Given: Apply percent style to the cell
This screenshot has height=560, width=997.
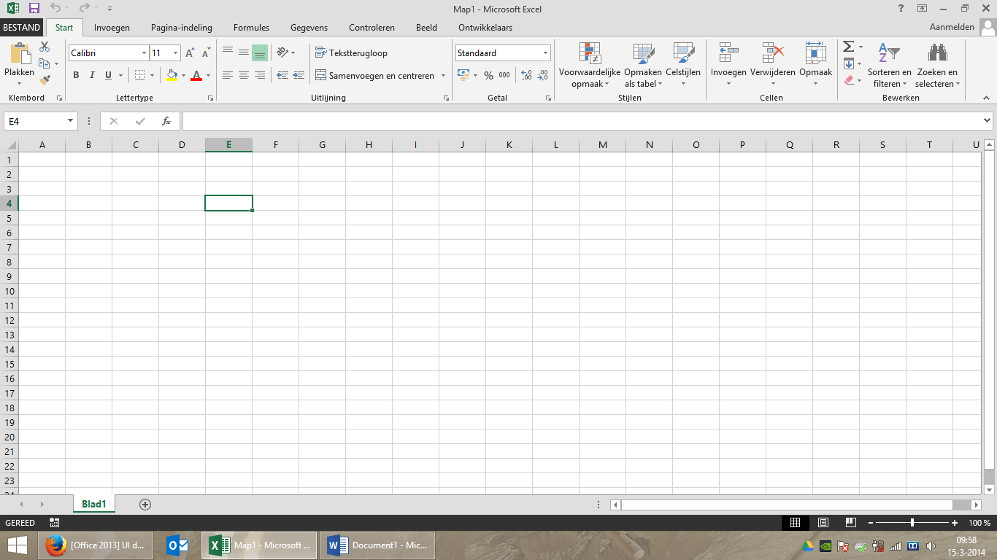Looking at the screenshot, I should click(x=488, y=75).
